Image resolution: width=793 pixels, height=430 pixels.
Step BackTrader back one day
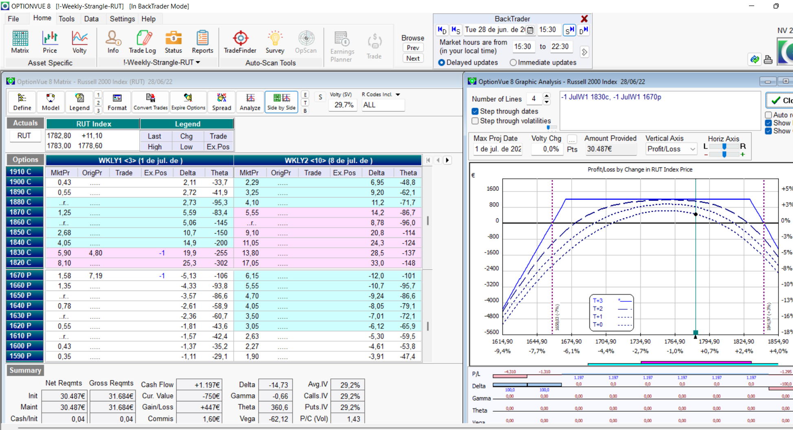[x=442, y=30]
